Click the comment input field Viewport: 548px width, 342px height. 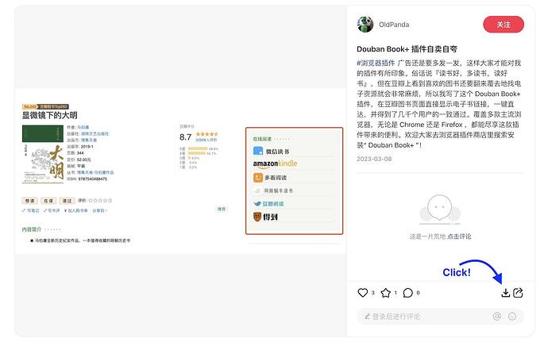[x=440, y=317]
